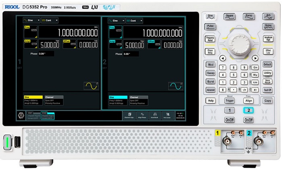282x170 pixels.
Task: Open channel 1 Channel summary box
Action: pos(54,100)
